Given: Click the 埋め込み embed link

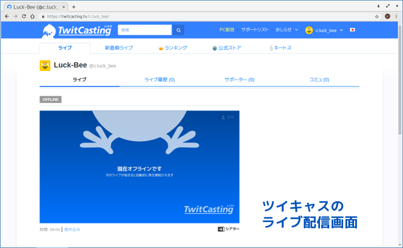Looking at the screenshot, I should point(72,230).
